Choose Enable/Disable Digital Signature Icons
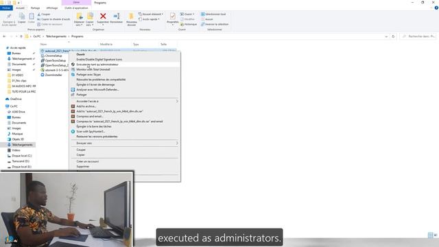This screenshot has width=439, height=247. click(99, 60)
